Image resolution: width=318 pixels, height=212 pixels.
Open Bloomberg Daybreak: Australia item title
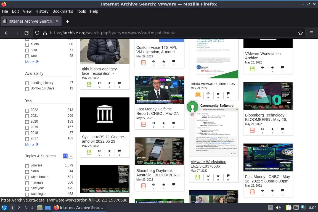[x=159, y=173]
